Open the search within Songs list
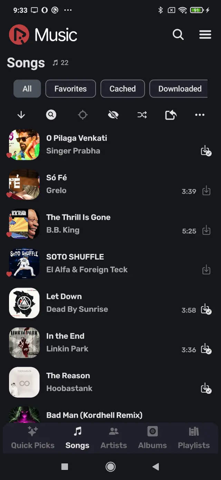 click(x=51, y=115)
